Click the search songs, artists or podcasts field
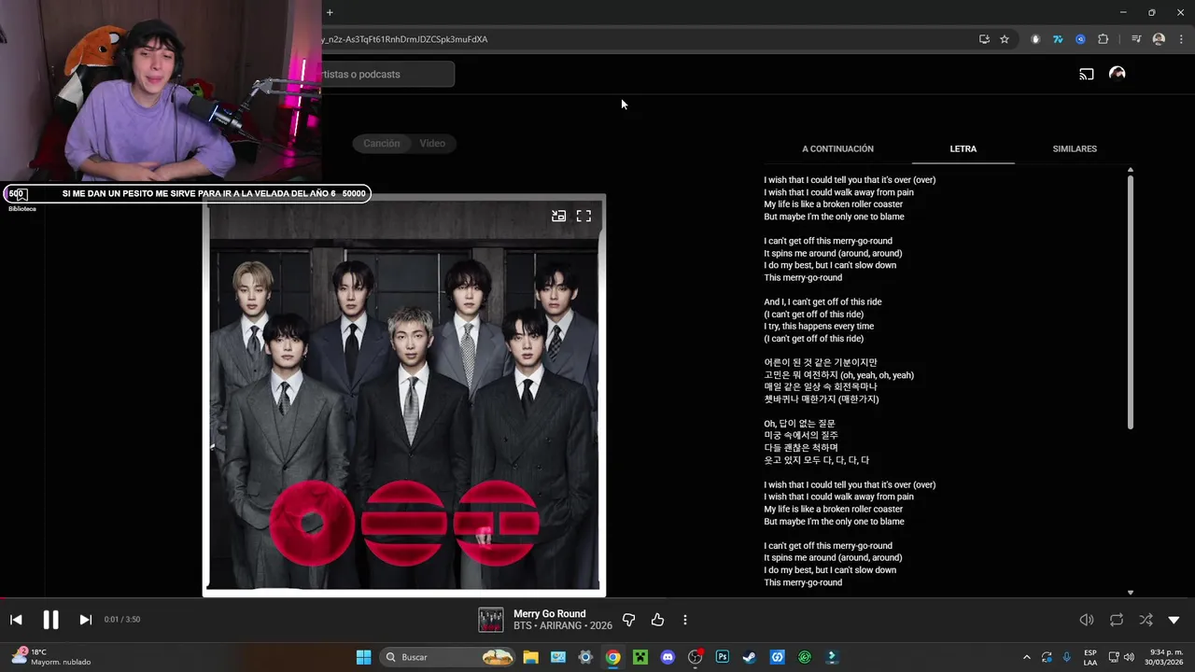Screen dimensions: 1195x672 (x=387, y=75)
